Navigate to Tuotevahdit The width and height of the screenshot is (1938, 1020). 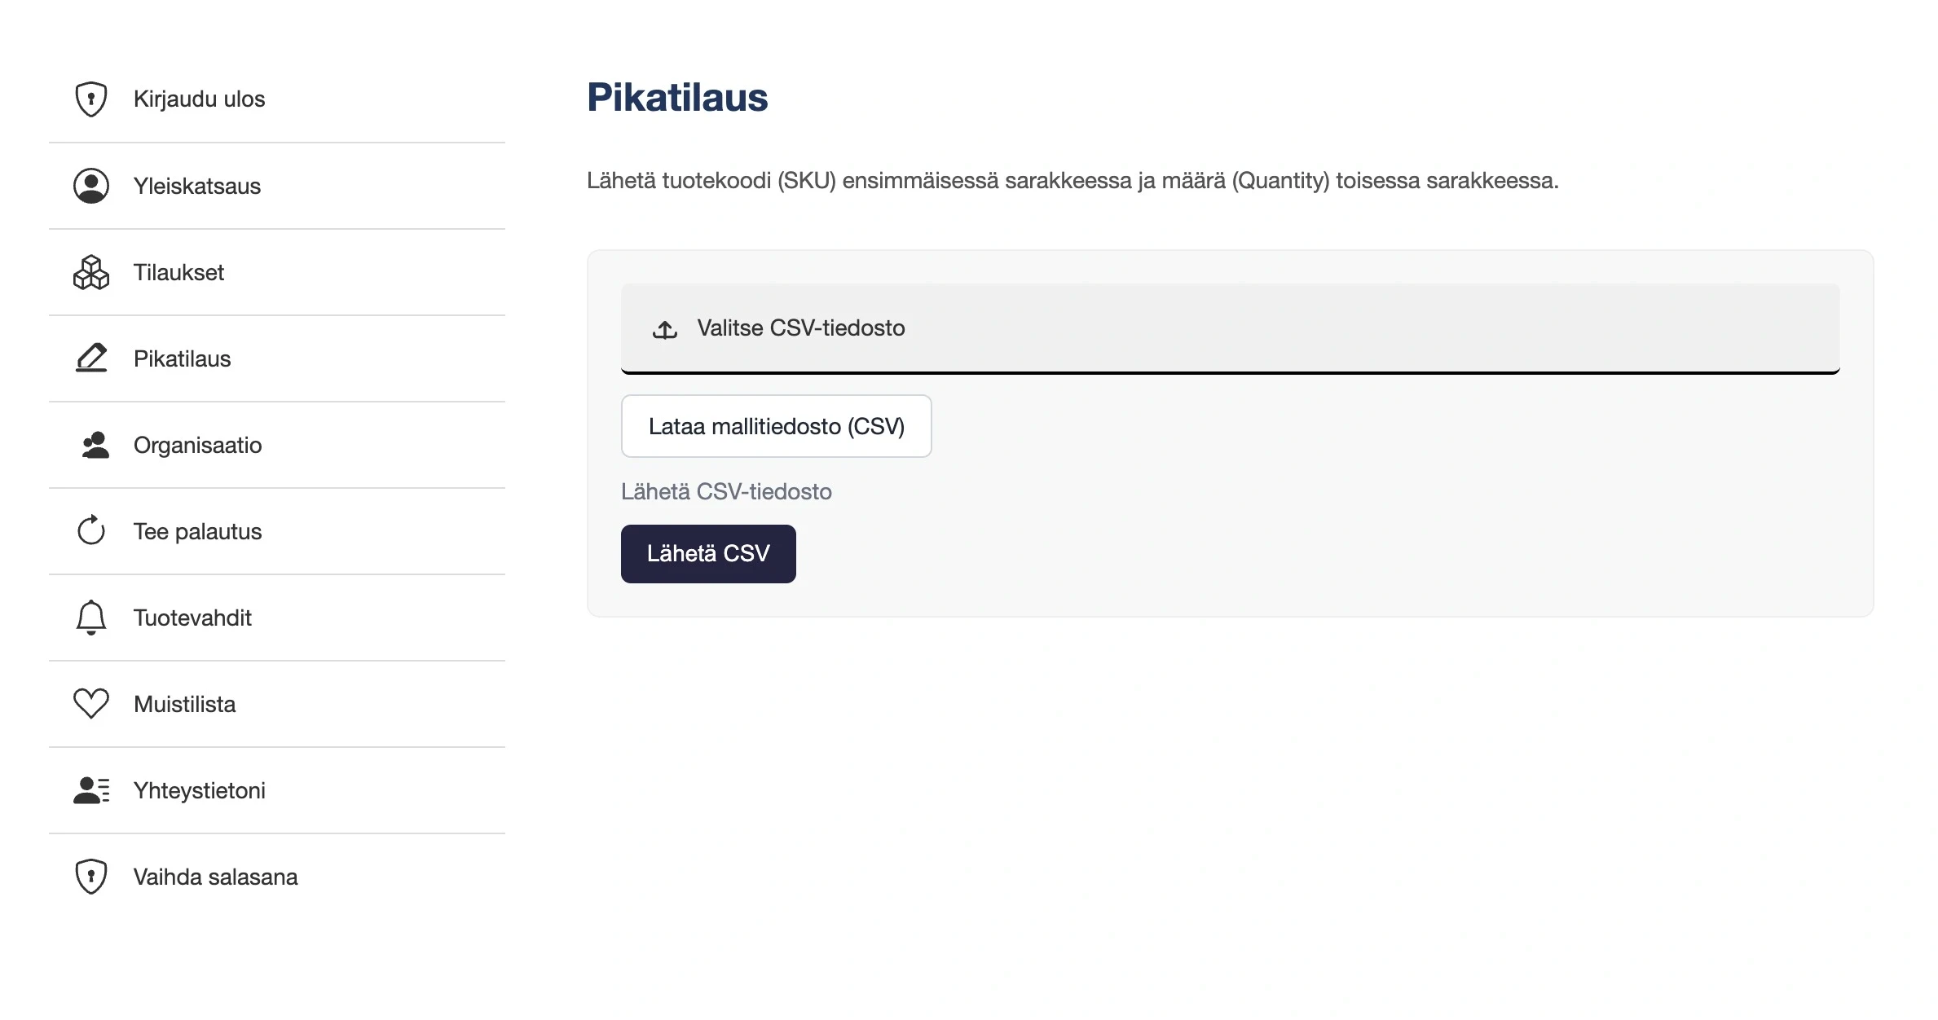point(192,617)
